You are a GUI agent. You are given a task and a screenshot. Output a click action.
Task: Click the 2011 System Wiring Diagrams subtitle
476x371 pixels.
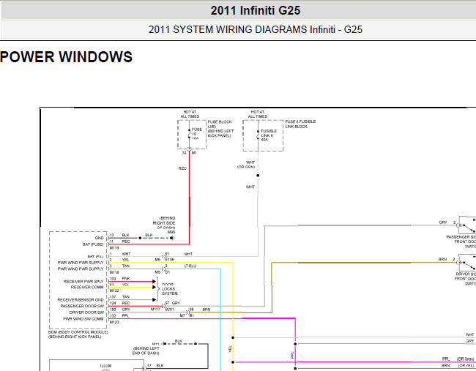[256, 29]
